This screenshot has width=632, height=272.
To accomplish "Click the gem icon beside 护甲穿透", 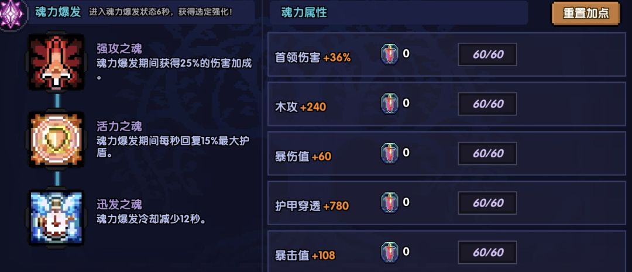I will [390, 203].
